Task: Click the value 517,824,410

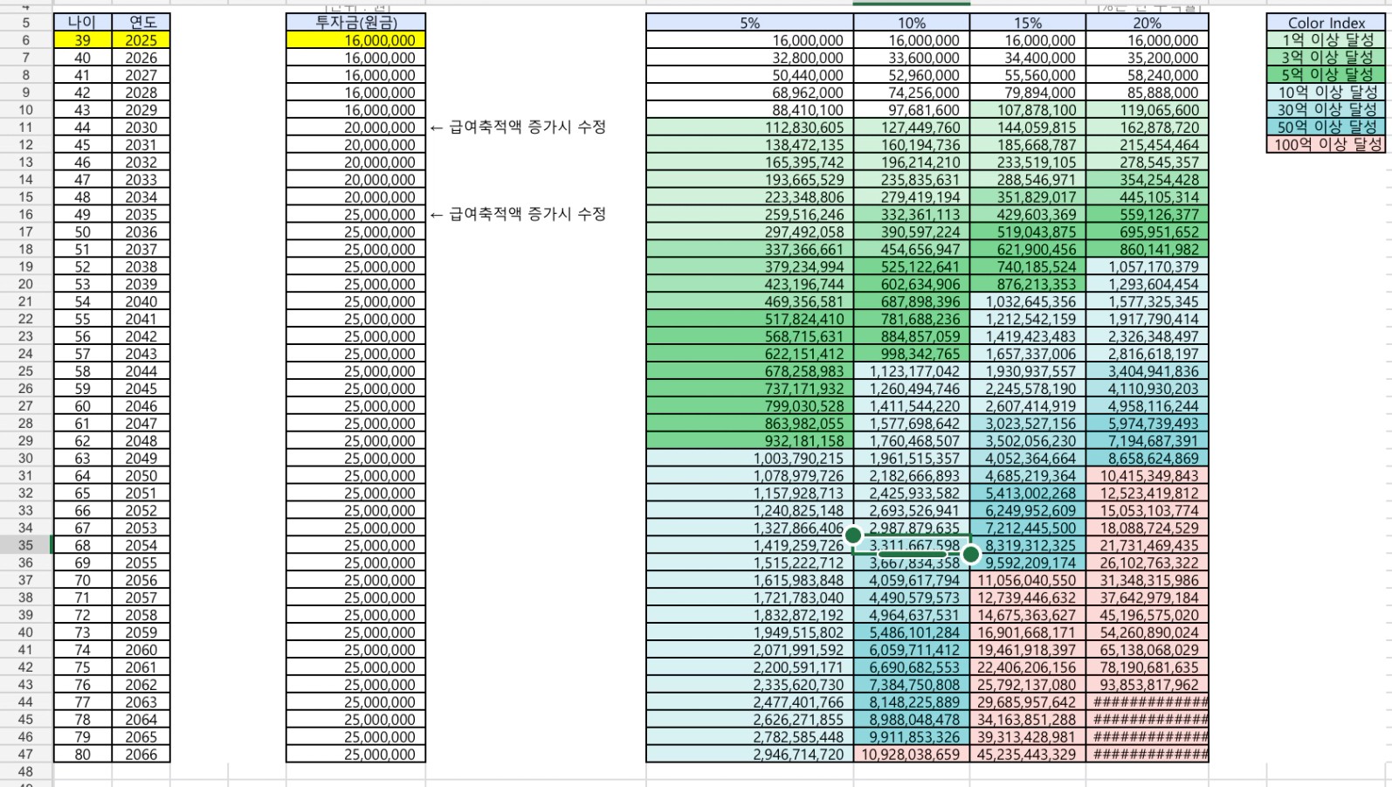Action: tap(749, 319)
